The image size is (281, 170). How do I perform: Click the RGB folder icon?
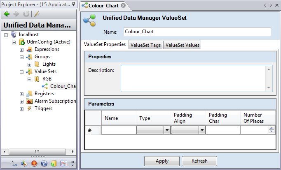tap(37, 79)
